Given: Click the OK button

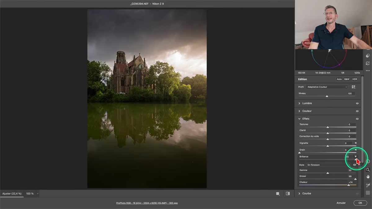Looking at the screenshot, I should tap(360, 203).
